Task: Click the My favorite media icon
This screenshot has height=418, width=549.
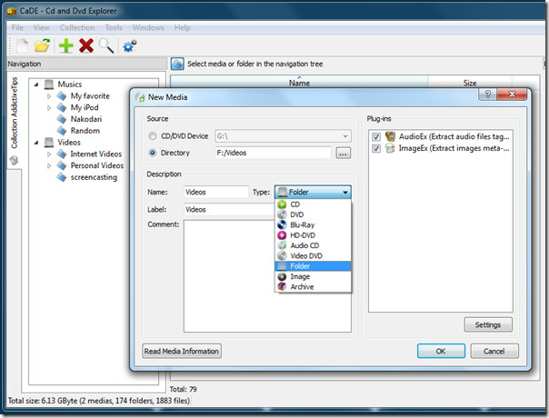Action: (x=62, y=96)
